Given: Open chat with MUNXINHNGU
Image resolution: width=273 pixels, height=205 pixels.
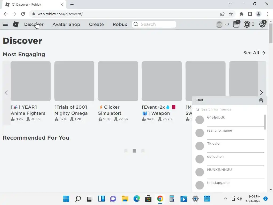Looking at the screenshot, I should pos(230,172).
